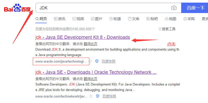208x103 pixels.
Task: Open the 视频 tab
Action: tap(78, 19)
